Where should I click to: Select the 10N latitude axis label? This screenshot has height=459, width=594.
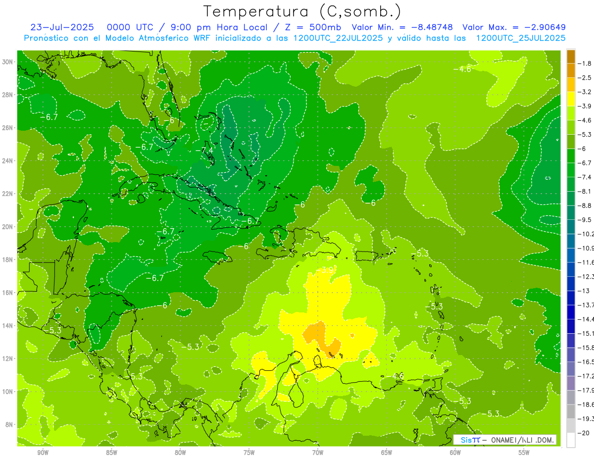click(x=8, y=391)
